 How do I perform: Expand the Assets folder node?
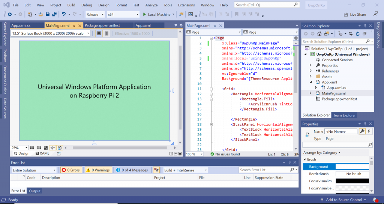[310, 77]
